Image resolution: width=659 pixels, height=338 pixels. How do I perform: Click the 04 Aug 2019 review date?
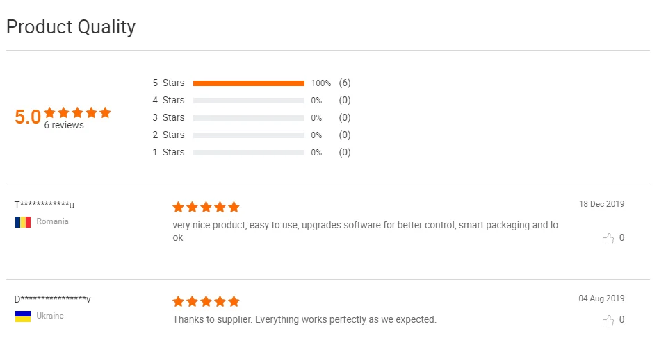pyautogui.click(x=601, y=298)
